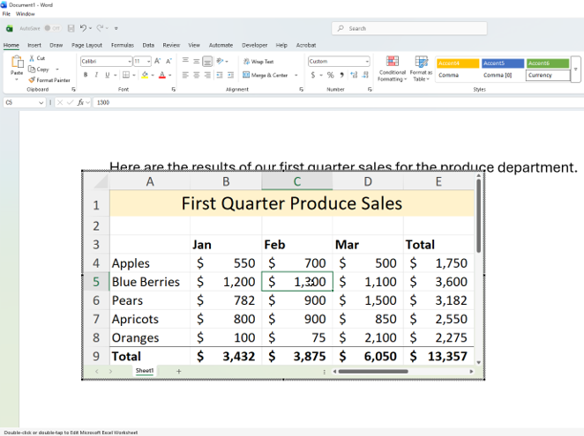Apply Accent4 orange cell style
The height and width of the screenshot is (436, 584).
pyautogui.click(x=458, y=63)
